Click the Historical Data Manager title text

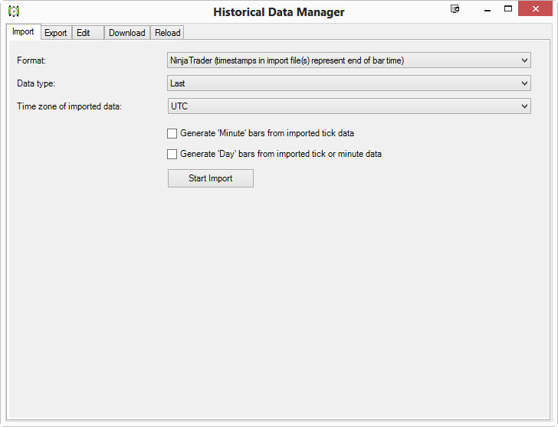pyautogui.click(x=279, y=12)
